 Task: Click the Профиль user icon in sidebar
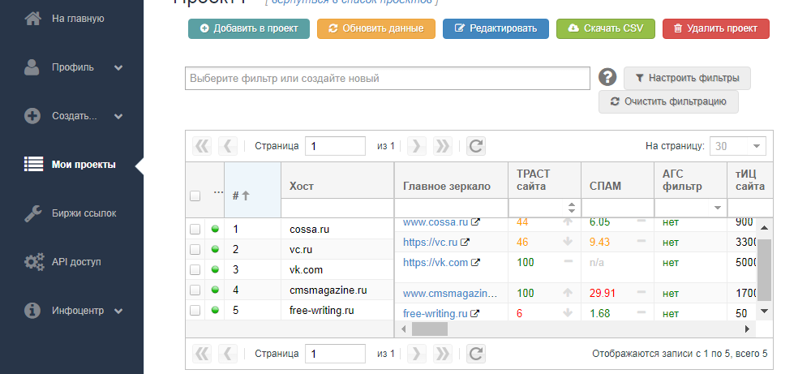tap(32, 68)
